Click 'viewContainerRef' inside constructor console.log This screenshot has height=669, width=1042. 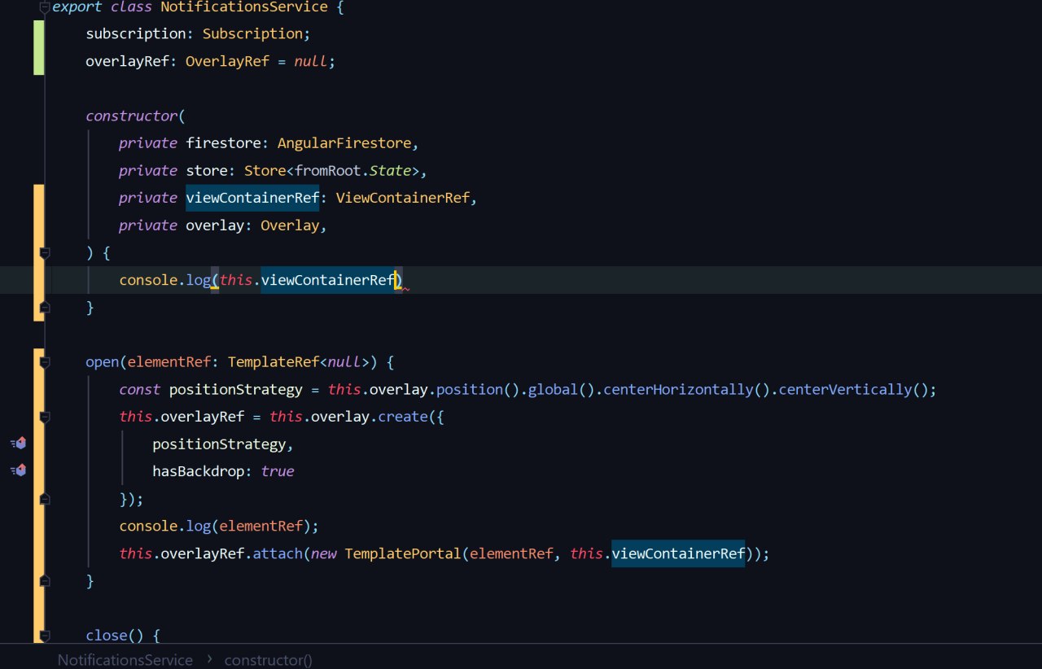coord(327,280)
